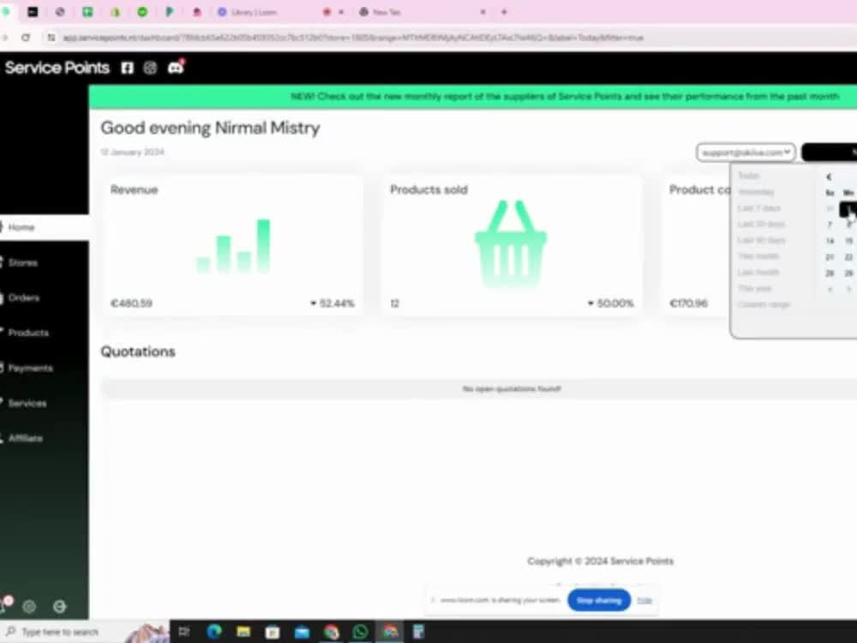Select the This month preset
Viewport: 857px width, 643px height.
coord(758,255)
